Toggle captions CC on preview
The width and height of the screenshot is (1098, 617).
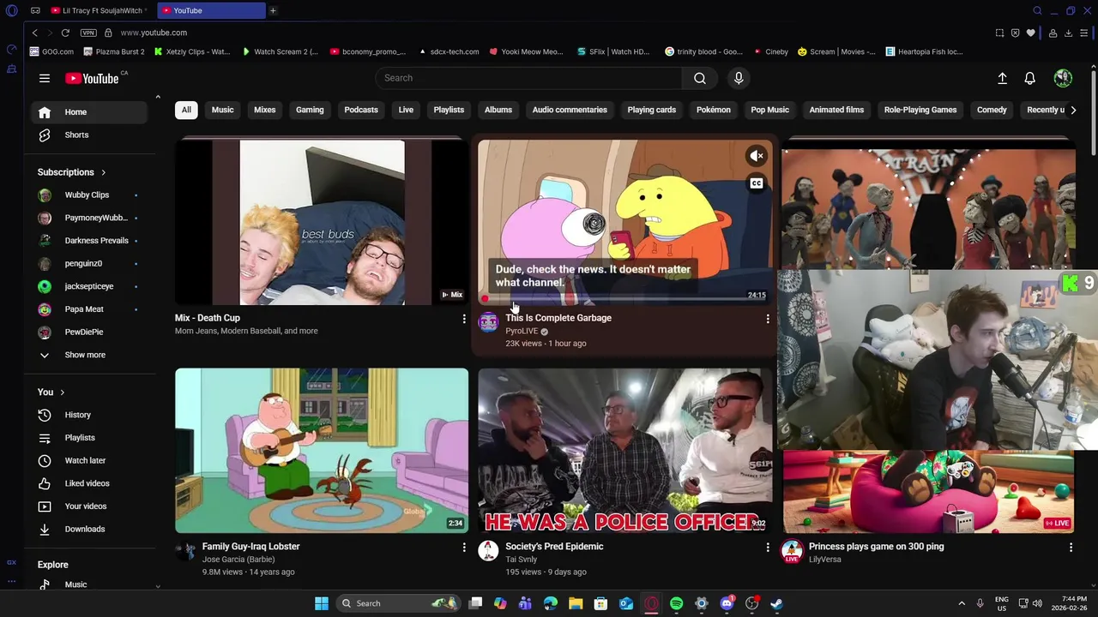point(757,183)
